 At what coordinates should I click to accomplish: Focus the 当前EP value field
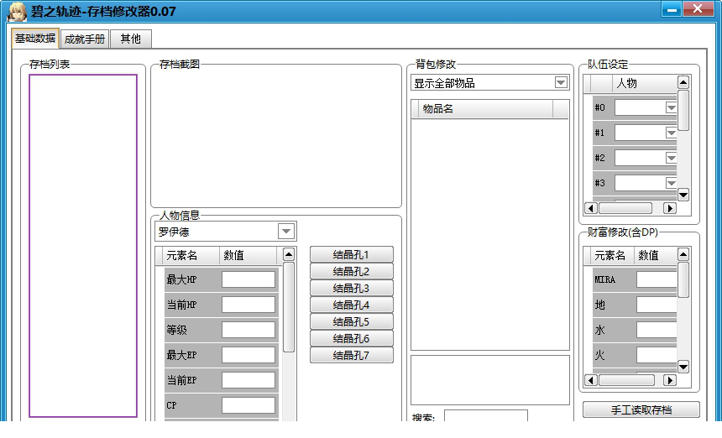249,380
